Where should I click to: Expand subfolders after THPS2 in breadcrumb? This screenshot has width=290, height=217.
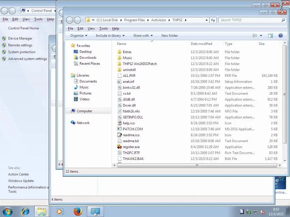186,20
